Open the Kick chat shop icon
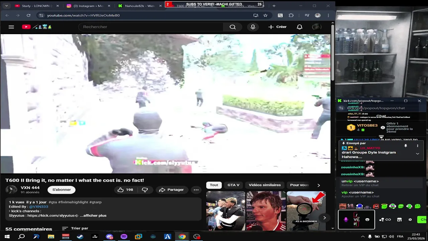Screen dimensions: 428x241 click(399, 220)
